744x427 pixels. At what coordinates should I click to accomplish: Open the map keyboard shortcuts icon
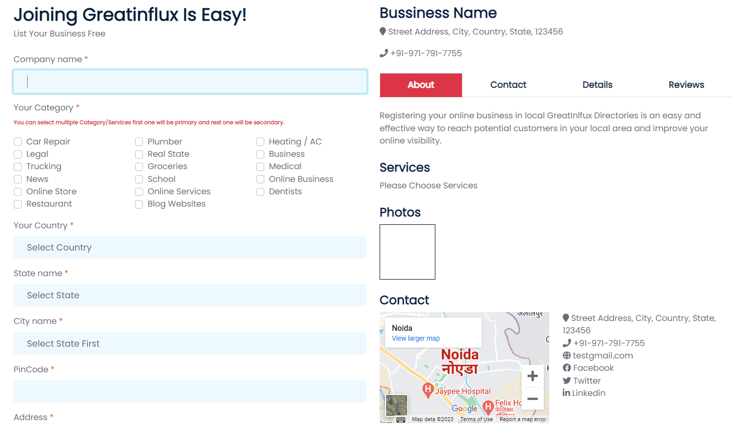click(401, 420)
